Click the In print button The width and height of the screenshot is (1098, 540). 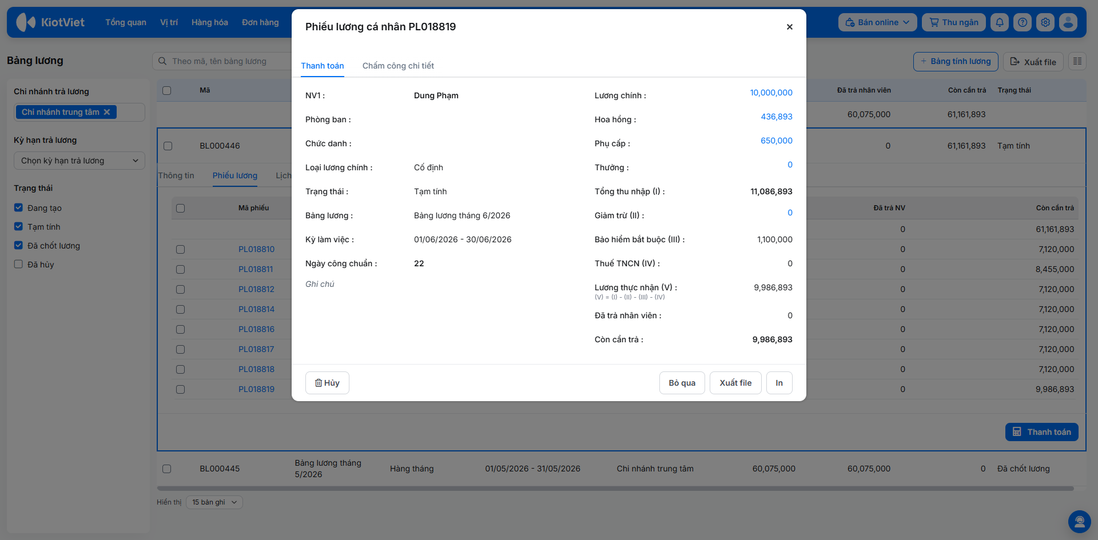pyautogui.click(x=779, y=383)
